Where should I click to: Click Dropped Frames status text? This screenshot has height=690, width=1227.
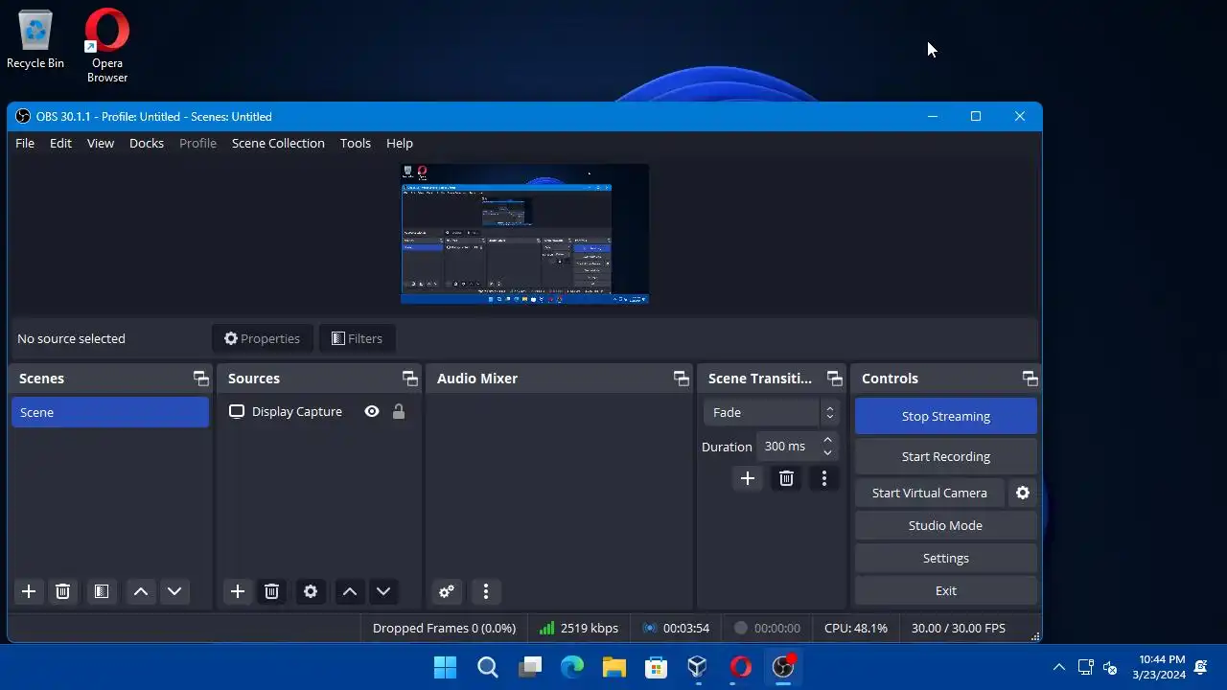click(x=444, y=628)
